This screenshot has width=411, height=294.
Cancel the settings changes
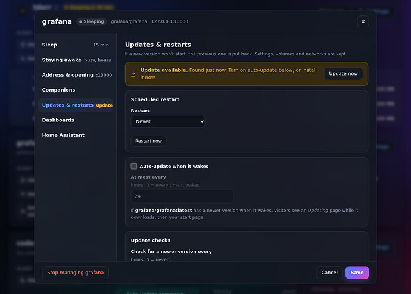point(329,273)
